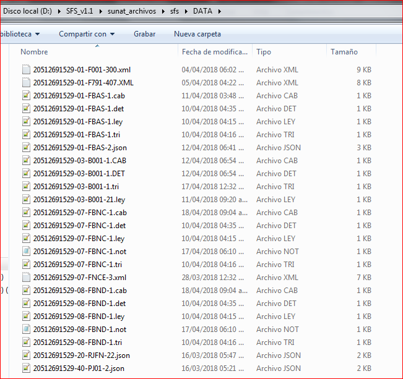This screenshot has height=379, width=403.
Task: Click the file icon of 20512691529-01-FBAS-1.tri
Action: point(26,135)
